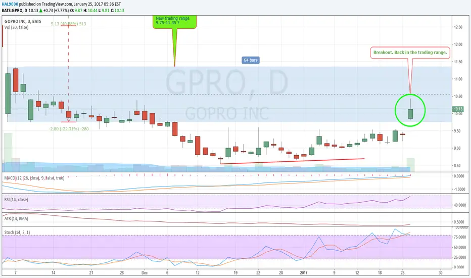Click the Stoch 75.0000 axis value
This screenshot has height=278, width=471.
[459, 238]
